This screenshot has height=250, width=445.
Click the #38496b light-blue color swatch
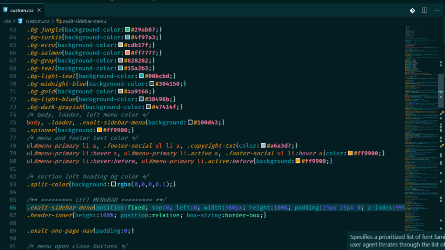tap(141, 99)
